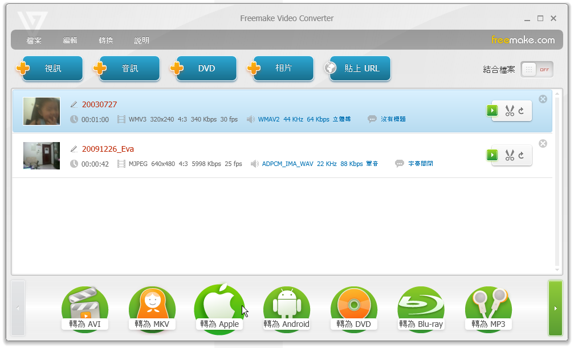Play the 20091226_Eva video preview
This screenshot has width=574, height=348.
[x=492, y=155]
